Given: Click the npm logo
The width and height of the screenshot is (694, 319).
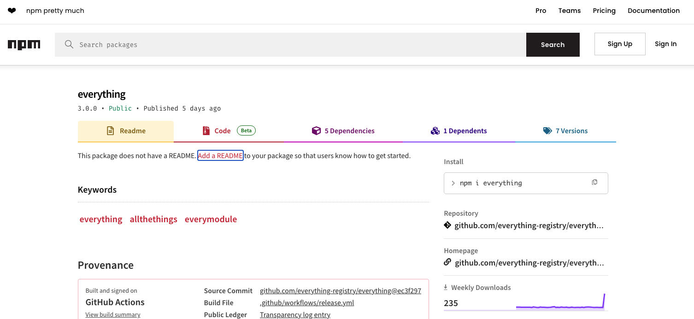Looking at the screenshot, I should pos(24,45).
